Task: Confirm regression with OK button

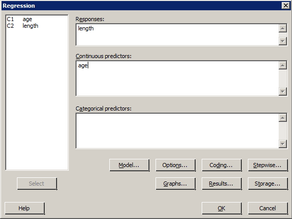Action: (222, 208)
